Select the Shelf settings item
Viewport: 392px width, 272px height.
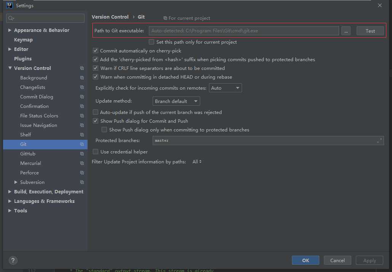click(25, 134)
